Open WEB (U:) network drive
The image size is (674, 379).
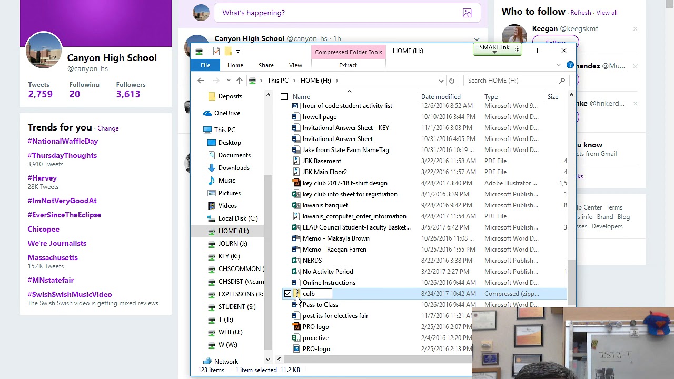tap(230, 332)
